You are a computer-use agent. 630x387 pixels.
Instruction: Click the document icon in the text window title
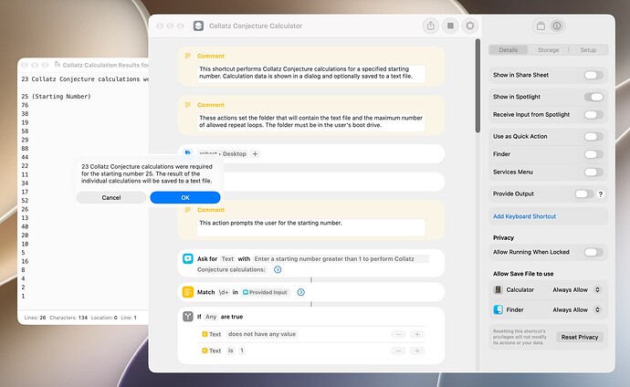(x=57, y=64)
